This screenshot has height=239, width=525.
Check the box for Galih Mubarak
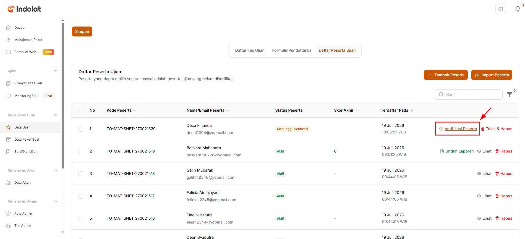tap(81, 174)
